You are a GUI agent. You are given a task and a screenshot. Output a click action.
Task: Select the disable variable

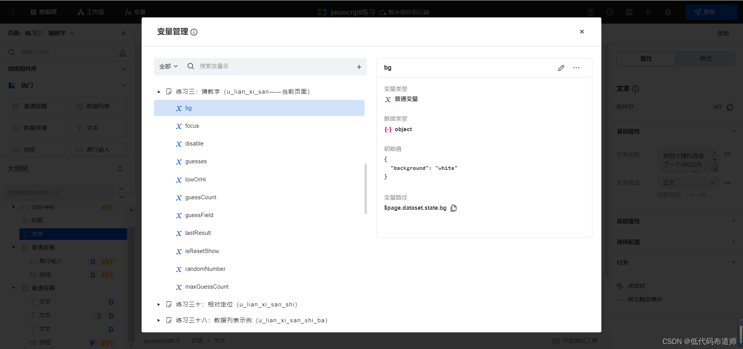click(x=259, y=144)
